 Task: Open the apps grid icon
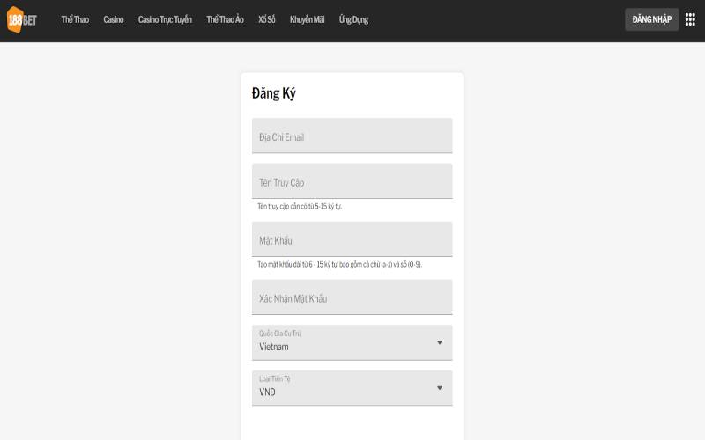pyautogui.click(x=690, y=19)
